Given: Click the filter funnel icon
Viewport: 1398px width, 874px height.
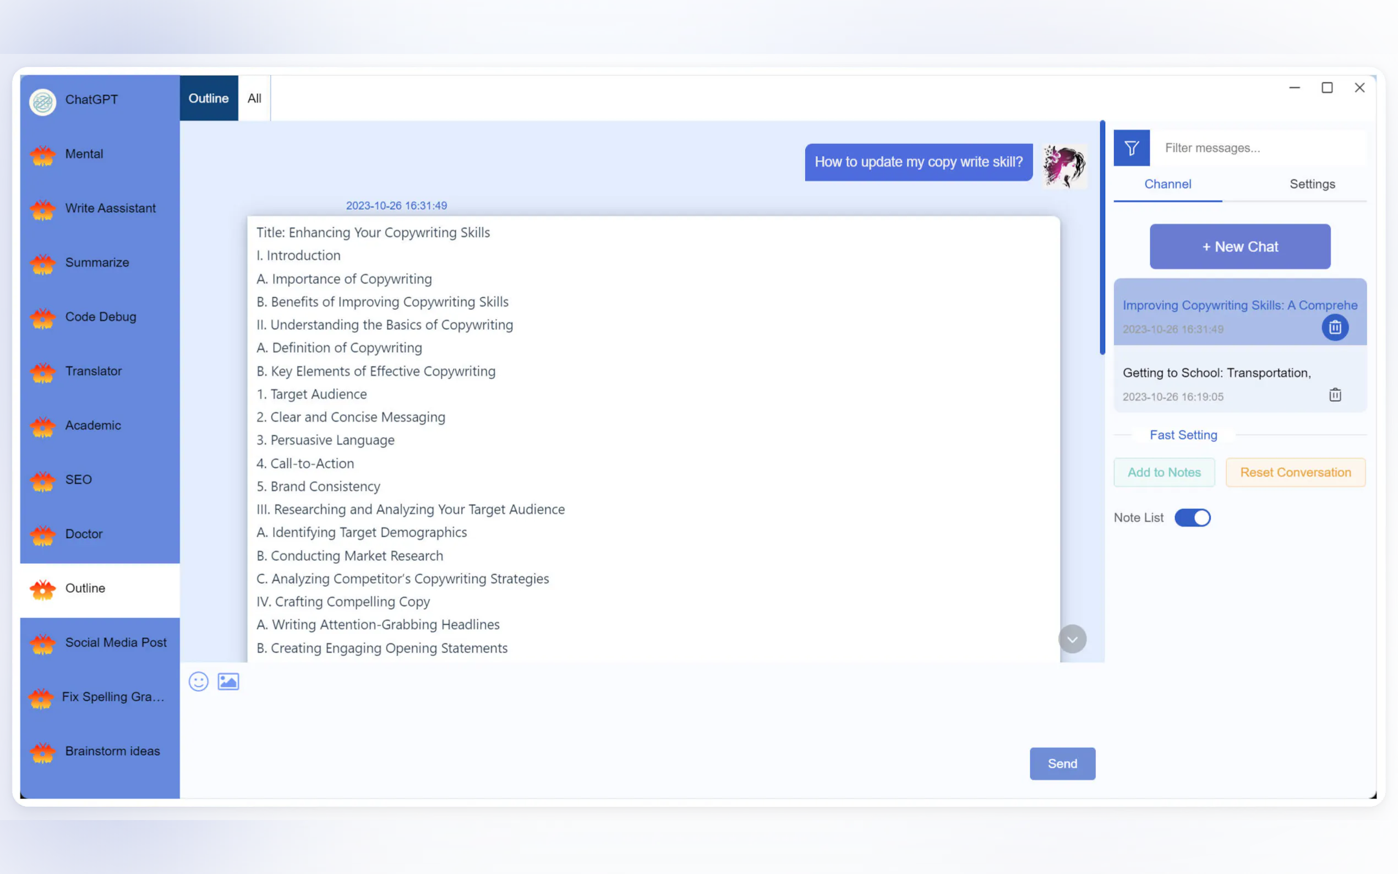Looking at the screenshot, I should point(1131,148).
